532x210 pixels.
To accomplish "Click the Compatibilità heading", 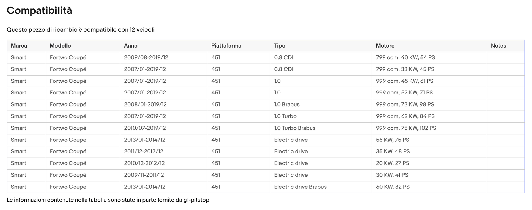I will pyautogui.click(x=39, y=11).
